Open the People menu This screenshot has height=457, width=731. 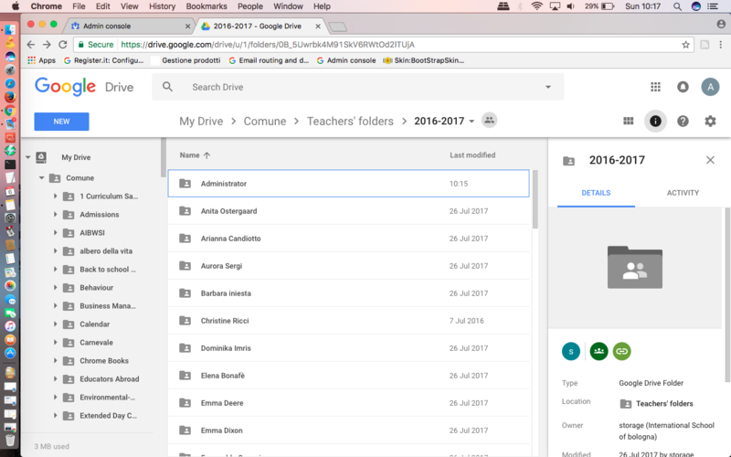[249, 6]
